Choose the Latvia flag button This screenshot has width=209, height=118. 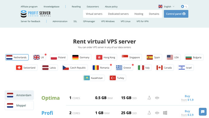click(50, 68)
